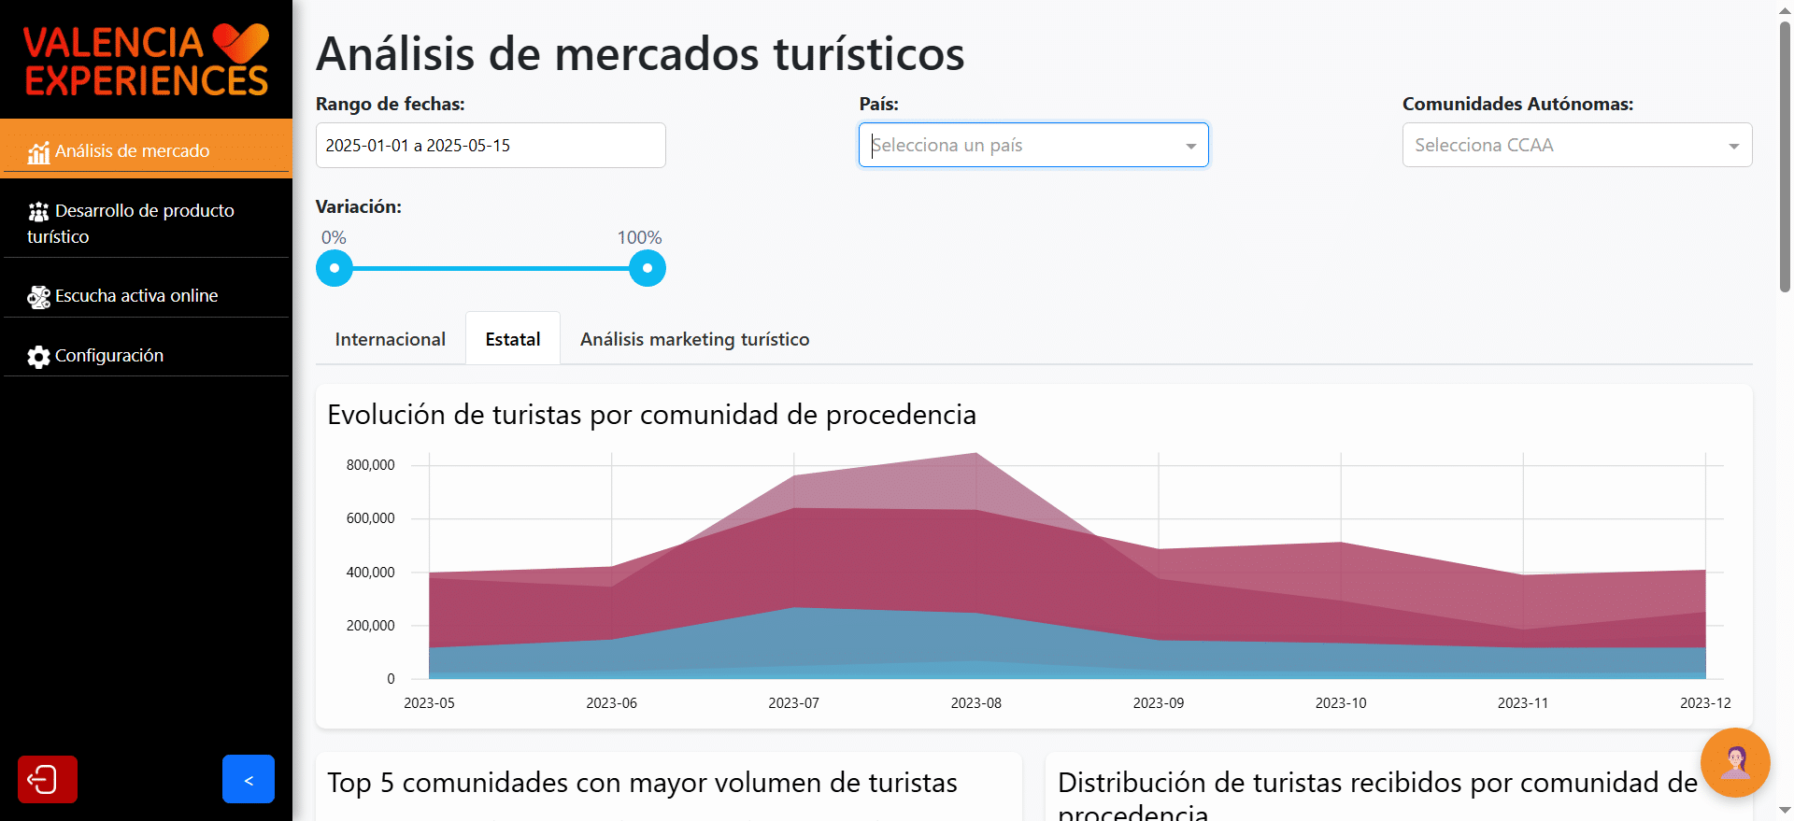Screen dimensions: 1794x821
Task: Click the Selecciona un país search field
Action: (x=1018, y=146)
